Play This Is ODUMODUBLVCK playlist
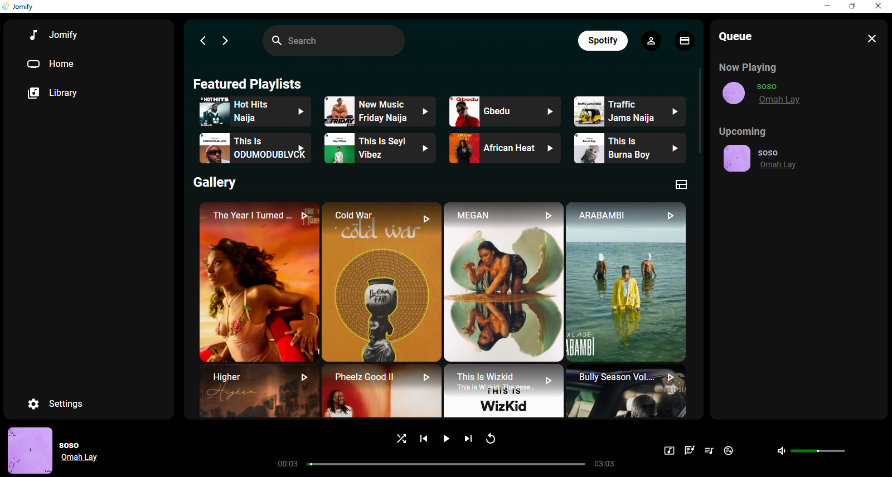The width and height of the screenshot is (892, 477). (301, 148)
